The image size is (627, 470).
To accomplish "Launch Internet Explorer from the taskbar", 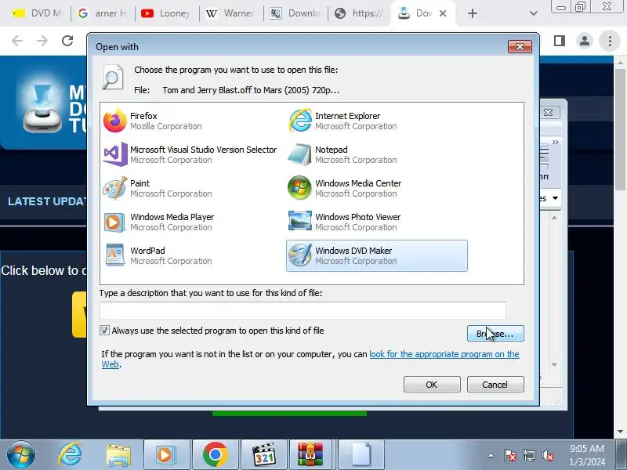I will 70,455.
